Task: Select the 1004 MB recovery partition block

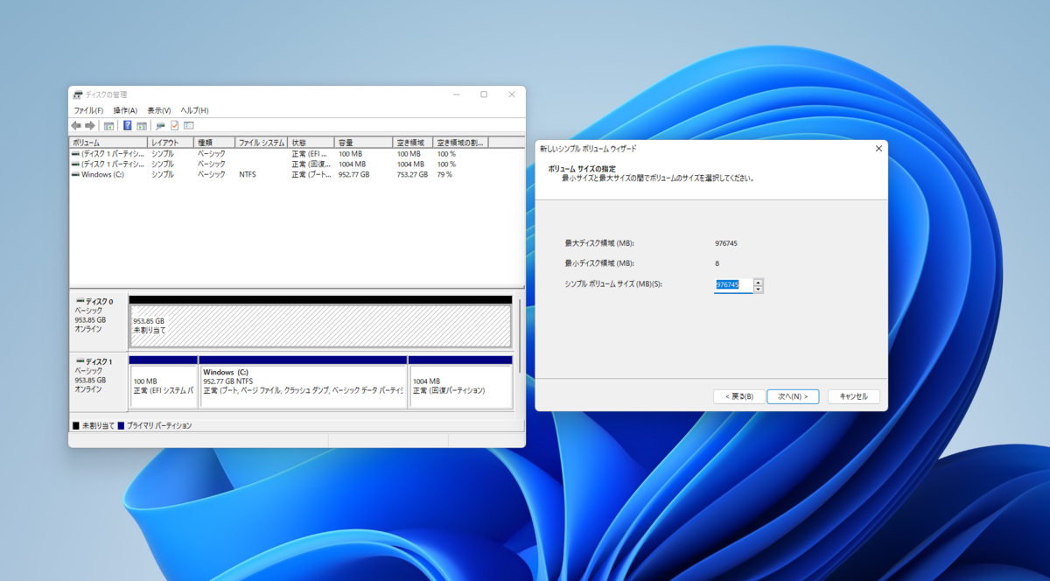Action: [460, 386]
